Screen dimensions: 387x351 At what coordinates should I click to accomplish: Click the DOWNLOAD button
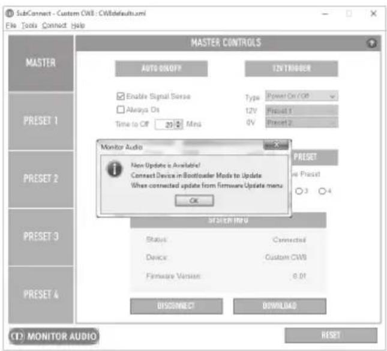[x=280, y=306]
